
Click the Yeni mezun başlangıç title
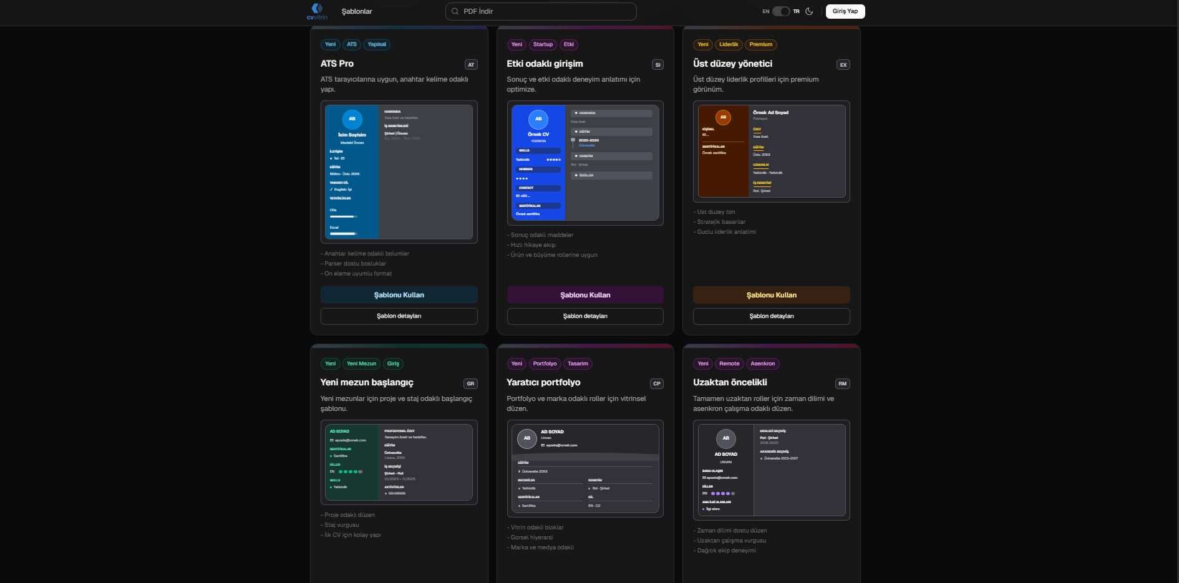[367, 382]
